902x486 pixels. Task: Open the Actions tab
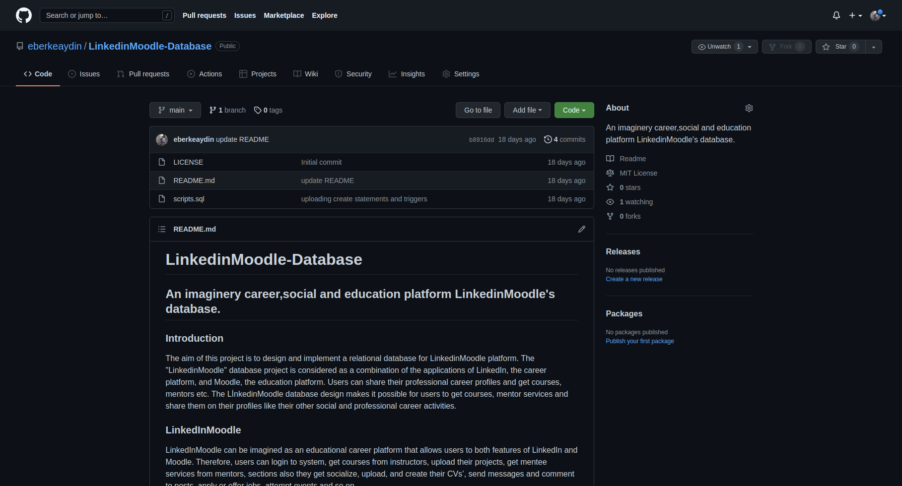click(x=205, y=74)
